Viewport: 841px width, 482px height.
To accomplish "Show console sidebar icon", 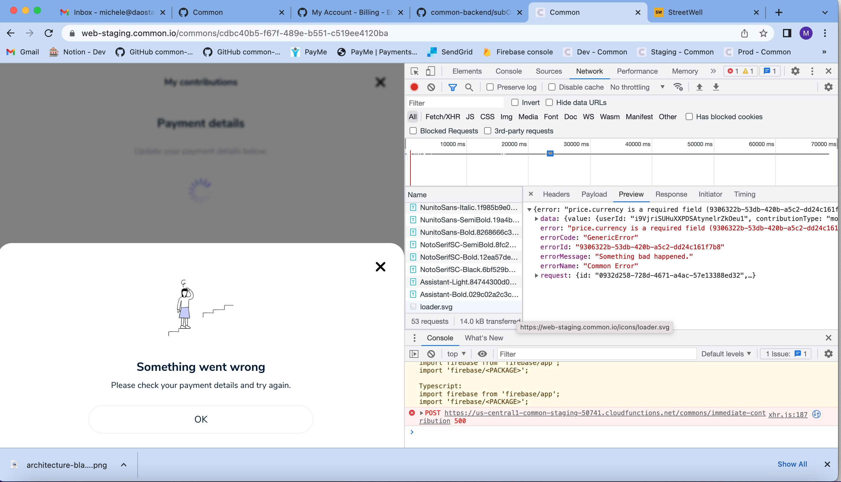I will 414,354.
